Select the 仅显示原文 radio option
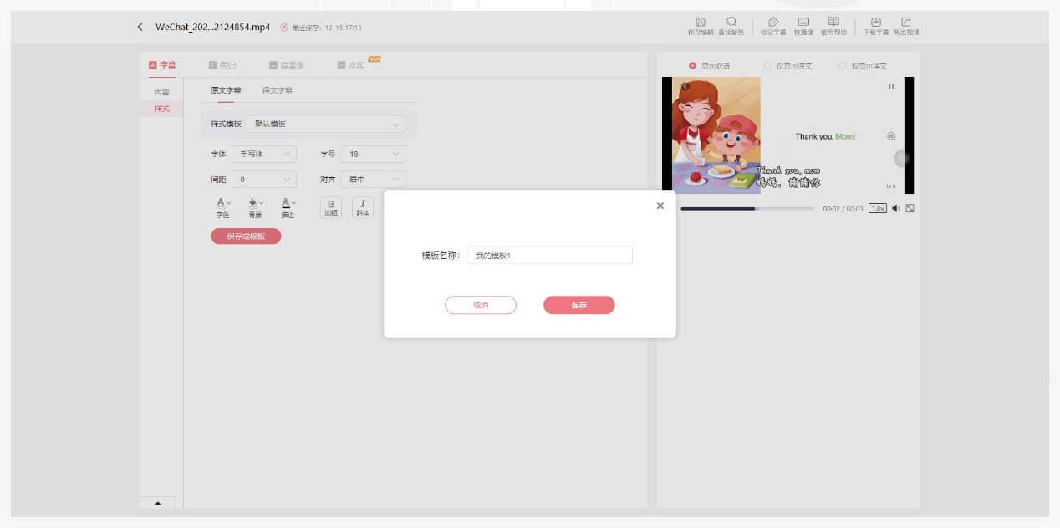The image size is (1060, 528). (767, 66)
